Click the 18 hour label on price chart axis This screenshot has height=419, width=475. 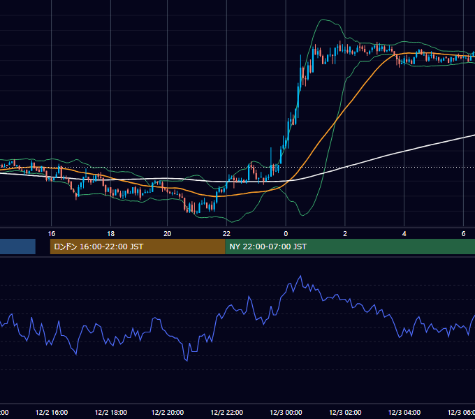coord(111,234)
